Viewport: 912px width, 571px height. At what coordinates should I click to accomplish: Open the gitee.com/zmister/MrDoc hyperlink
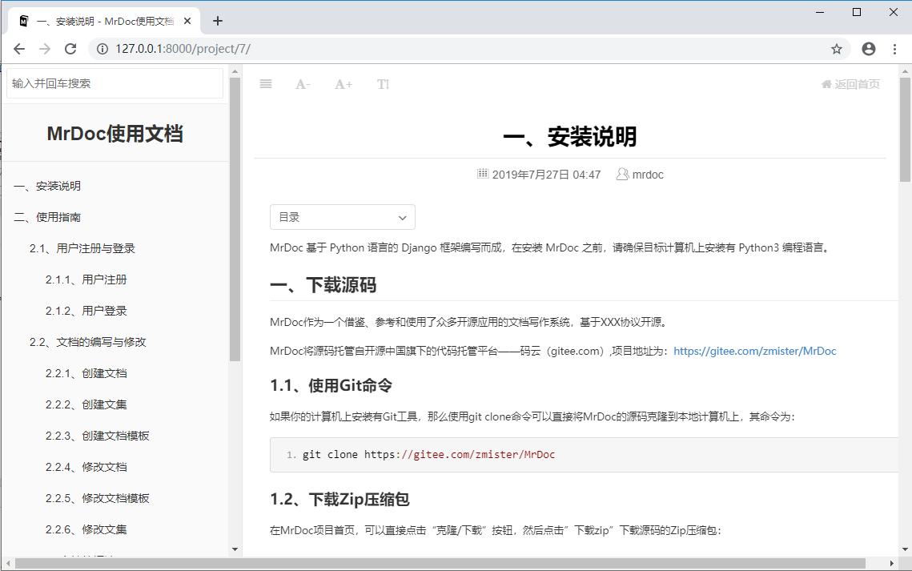[x=754, y=351]
